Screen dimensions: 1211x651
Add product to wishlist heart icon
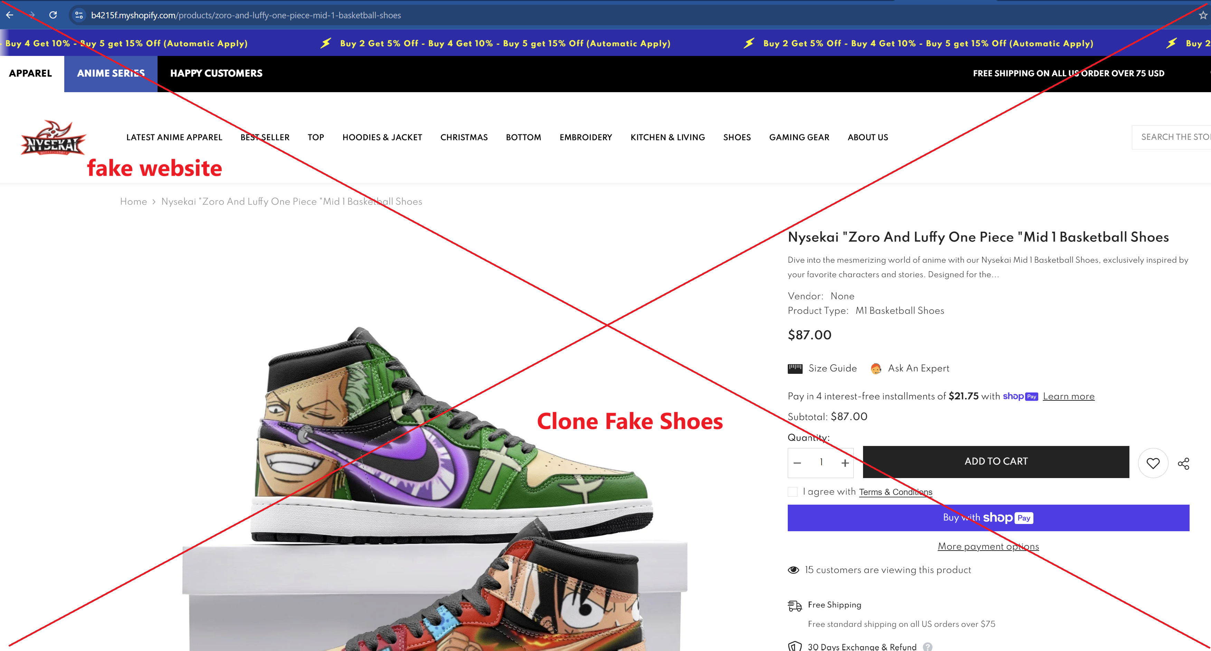tap(1153, 463)
